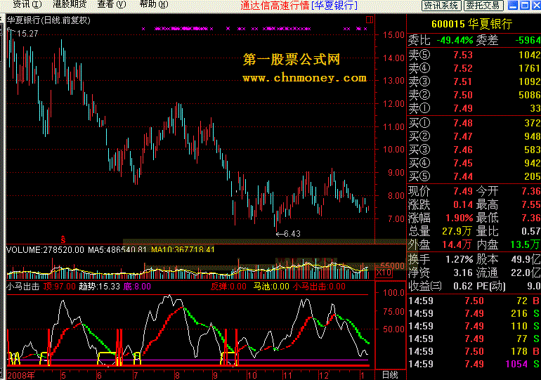This screenshot has height=380, width=541.
Task: Click the MA5:486540.81 volume label
Action: (117, 249)
